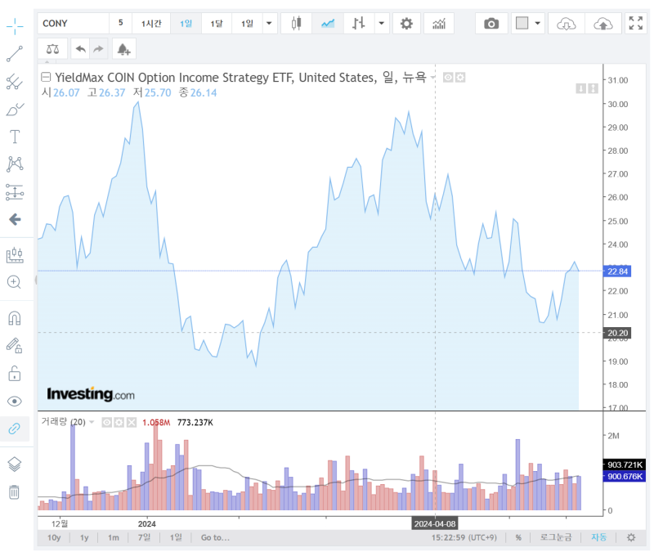Expand the chart style dropdown arrow

click(381, 23)
